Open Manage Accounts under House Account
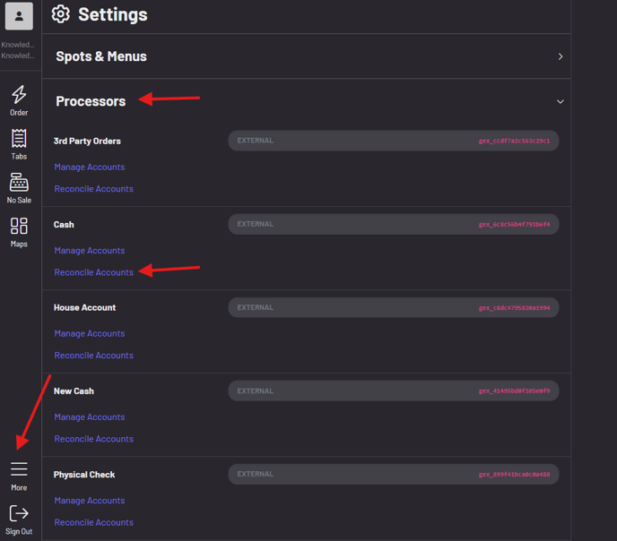 coord(90,334)
